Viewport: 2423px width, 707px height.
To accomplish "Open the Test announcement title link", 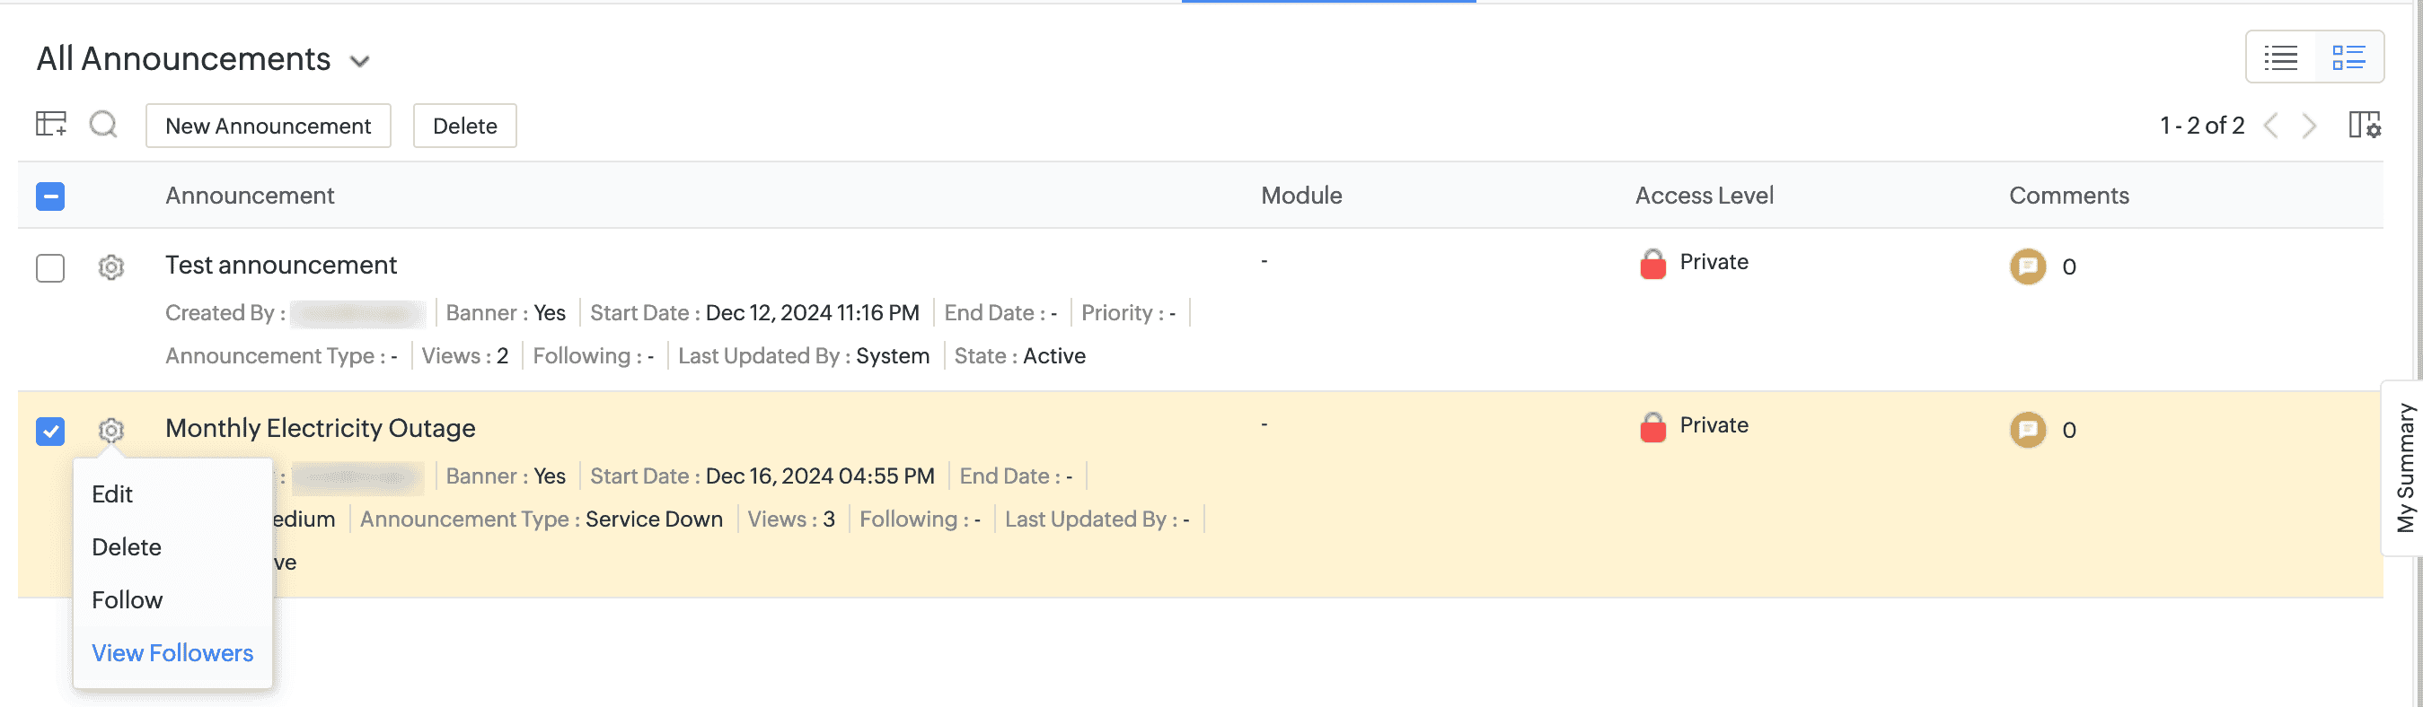I will (x=281, y=266).
